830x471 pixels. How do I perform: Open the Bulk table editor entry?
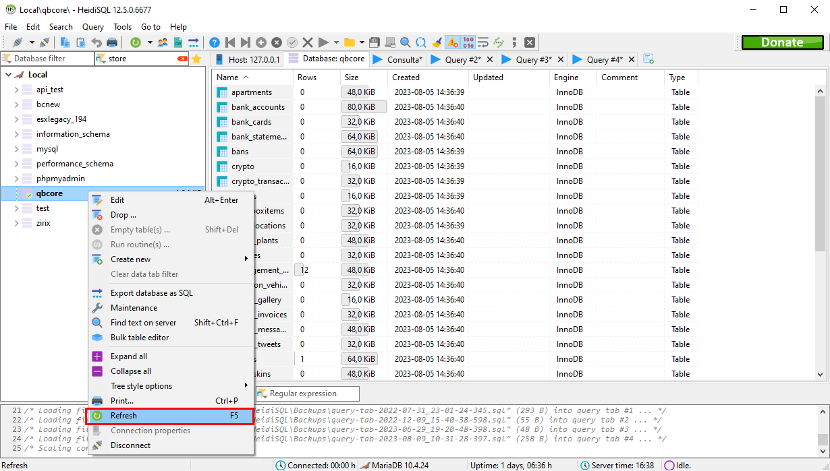[x=171, y=338]
